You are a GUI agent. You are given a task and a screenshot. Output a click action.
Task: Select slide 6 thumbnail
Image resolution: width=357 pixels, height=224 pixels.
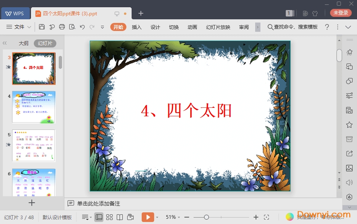[x=34, y=183]
